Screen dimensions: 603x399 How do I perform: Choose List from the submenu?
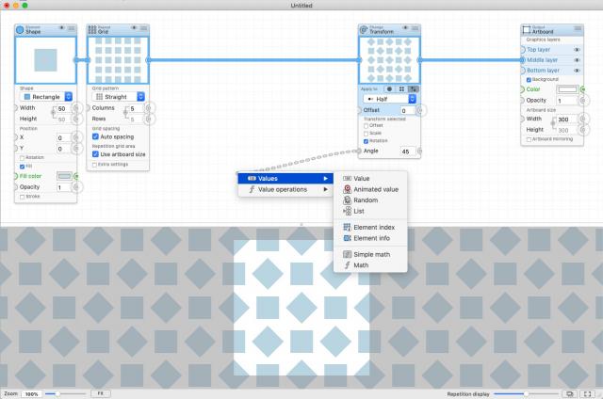(x=370, y=211)
